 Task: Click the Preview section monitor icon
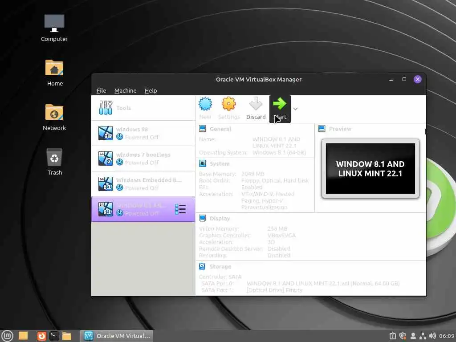pos(322,129)
